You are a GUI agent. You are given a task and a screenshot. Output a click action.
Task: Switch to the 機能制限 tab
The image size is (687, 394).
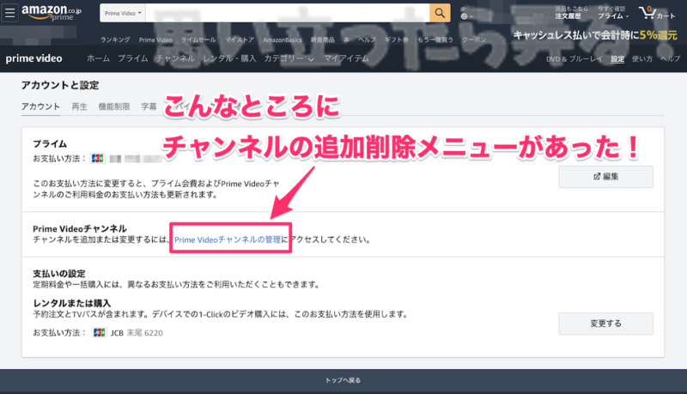(114, 106)
